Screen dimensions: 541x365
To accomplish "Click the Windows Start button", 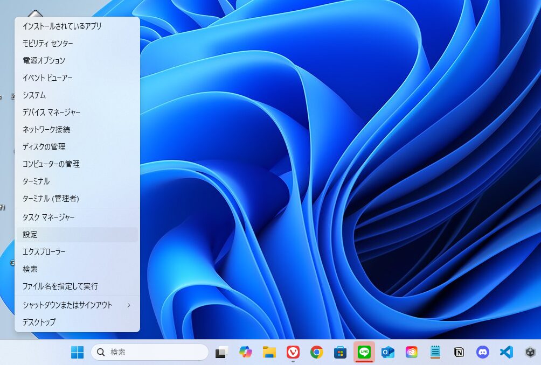I will 78,352.
